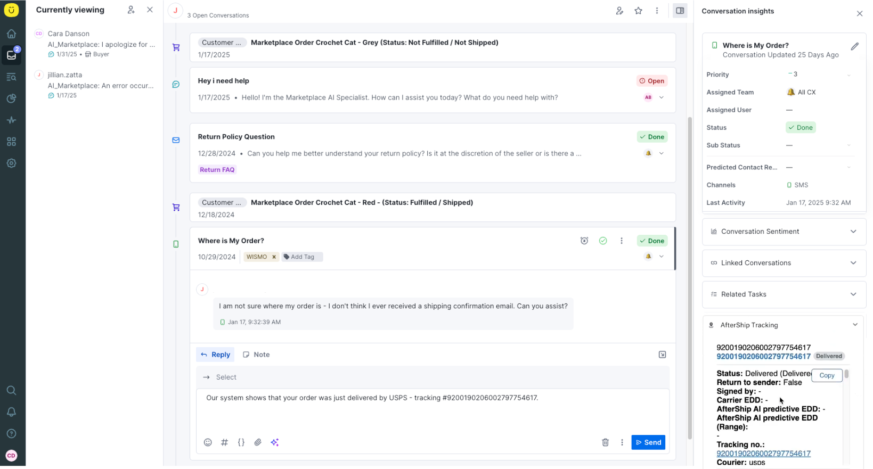The width and height of the screenshot is (873, 469).
Task: Remove the WISMO tag
Action: [x=274, y=257]
